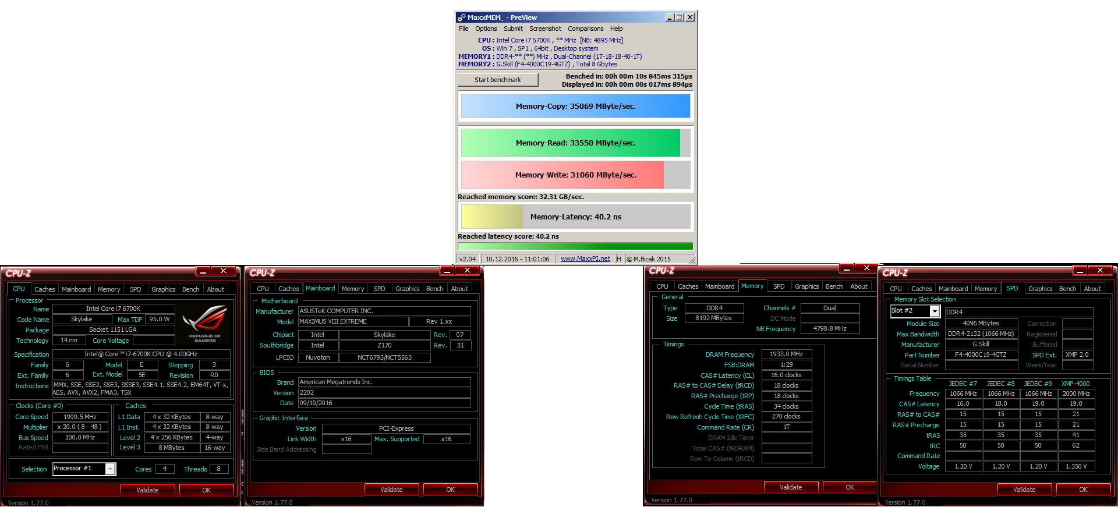Click Validate in the CPU-Z SPD window
This screenshot has height=507, width=1118.
pos(1024,490)
